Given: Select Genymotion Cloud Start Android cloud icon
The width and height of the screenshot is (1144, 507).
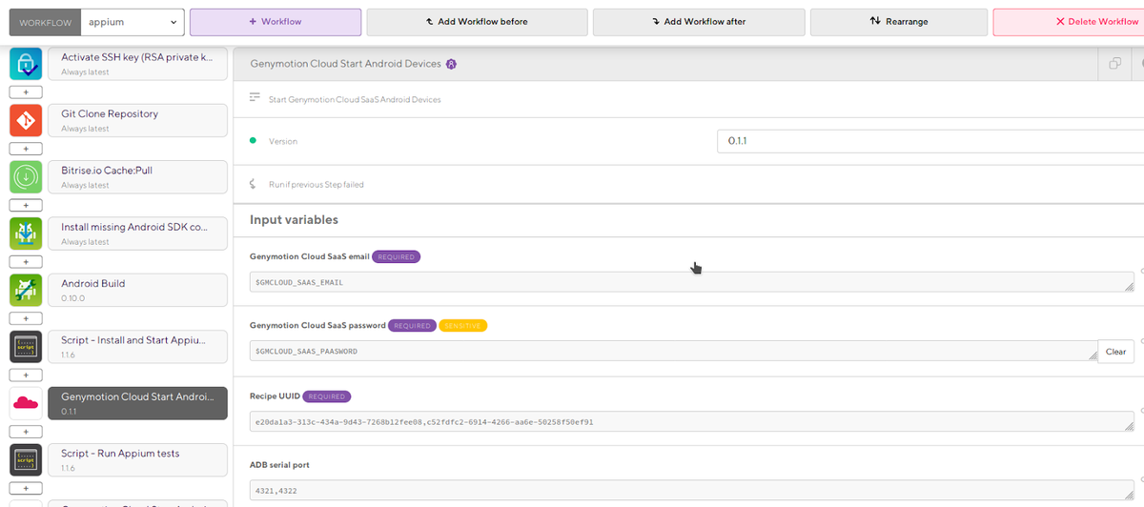Looking at the screenshot, I should [26, 404].
